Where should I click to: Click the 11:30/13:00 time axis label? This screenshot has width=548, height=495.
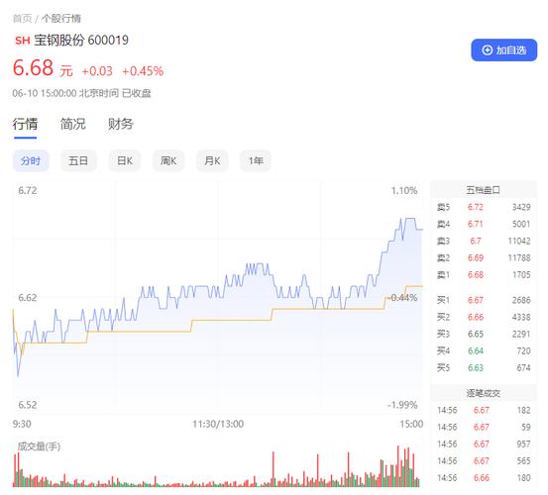(218, 424)
